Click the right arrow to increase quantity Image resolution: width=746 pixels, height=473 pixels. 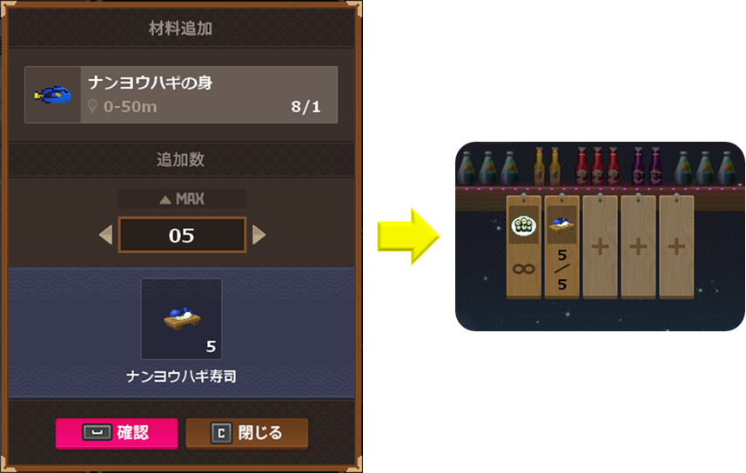259,235
